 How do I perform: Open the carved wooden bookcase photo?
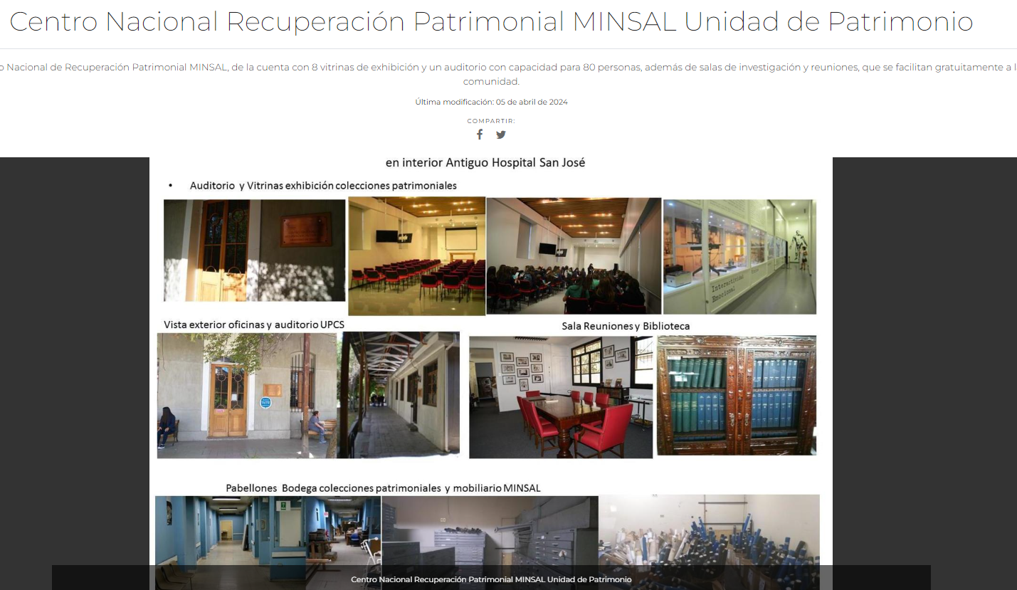point(736,395)
